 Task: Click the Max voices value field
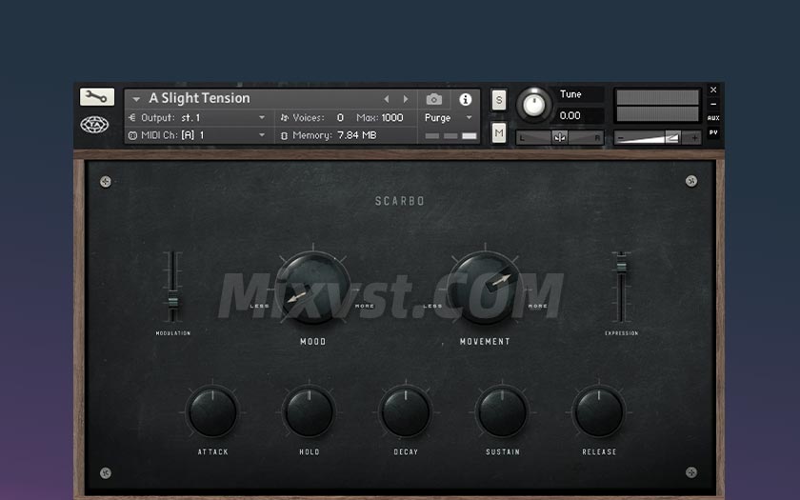392,118
